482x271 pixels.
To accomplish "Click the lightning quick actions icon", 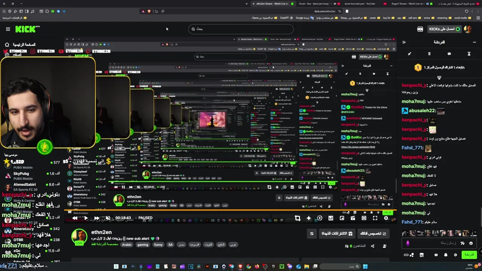I will (462, 243).
